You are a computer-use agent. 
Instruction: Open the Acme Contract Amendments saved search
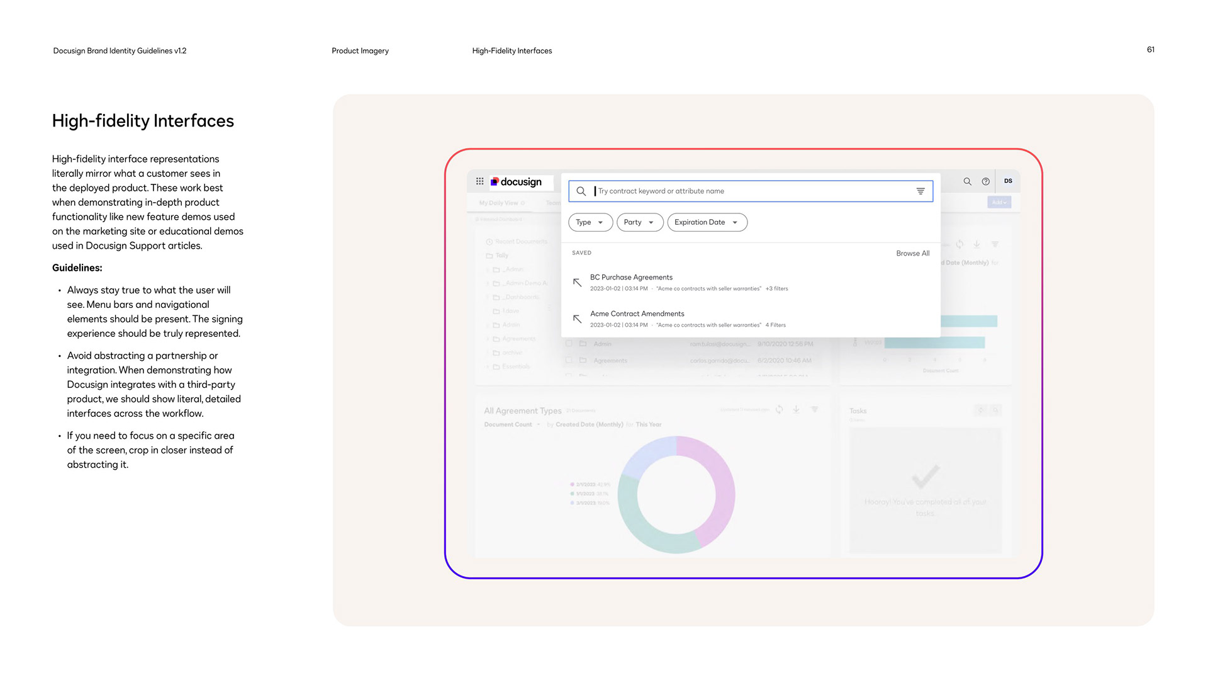click(637, 314)
